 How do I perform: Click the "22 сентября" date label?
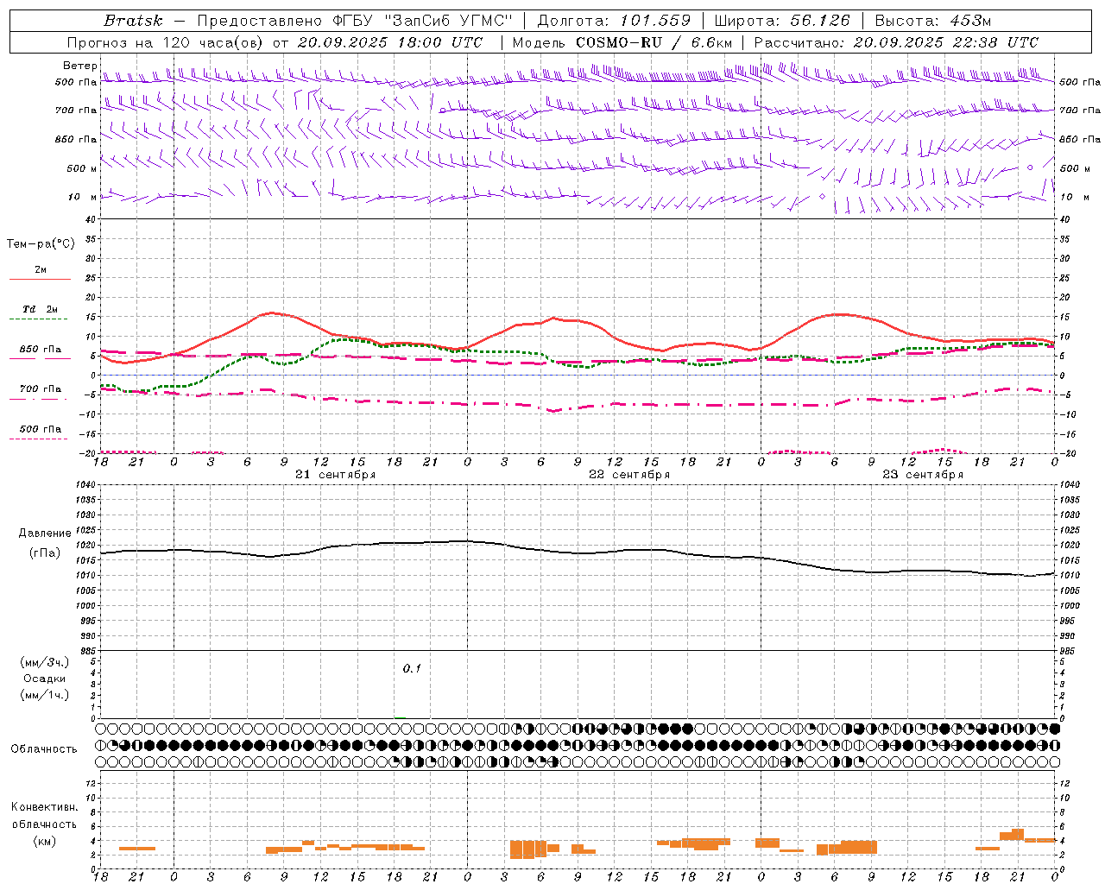pyautogui.click(x=629, y=474)
